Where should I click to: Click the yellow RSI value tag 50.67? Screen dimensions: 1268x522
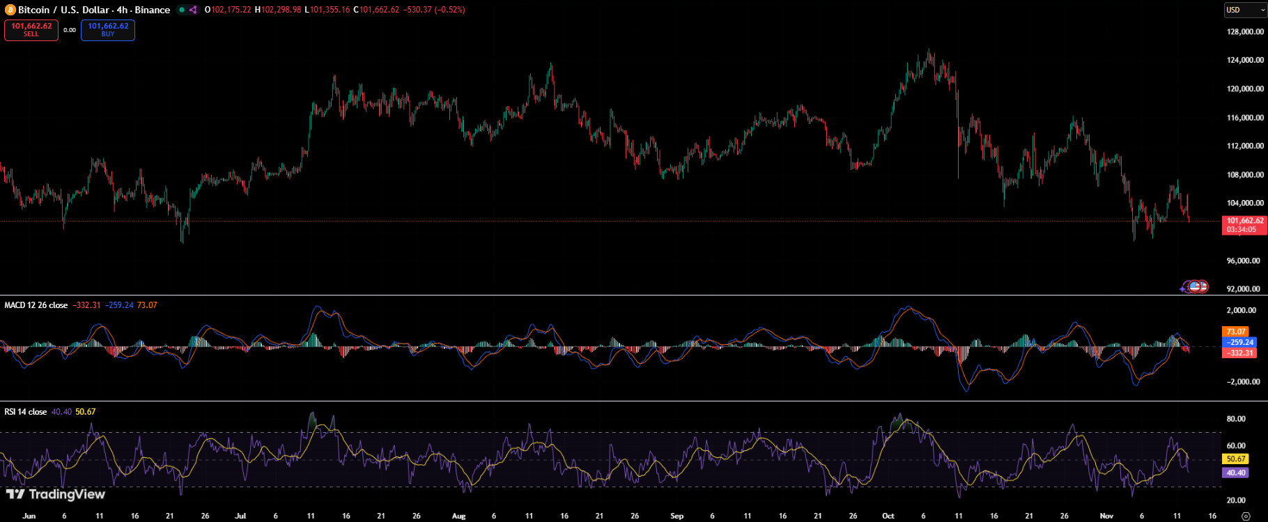pyautogui.click(x=1236, y=459)
